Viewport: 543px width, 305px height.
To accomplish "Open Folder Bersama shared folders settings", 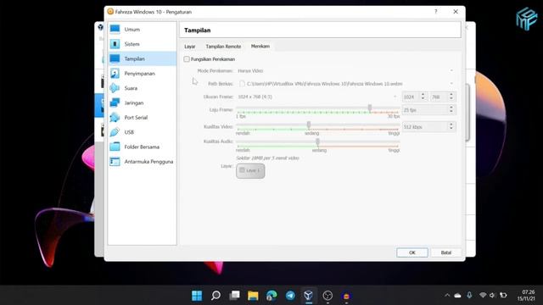I will [x=142, y=147].
